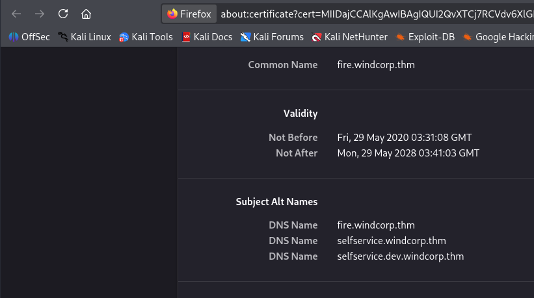Open the Exploit-DB bookmark

click(x=425, y=37)
